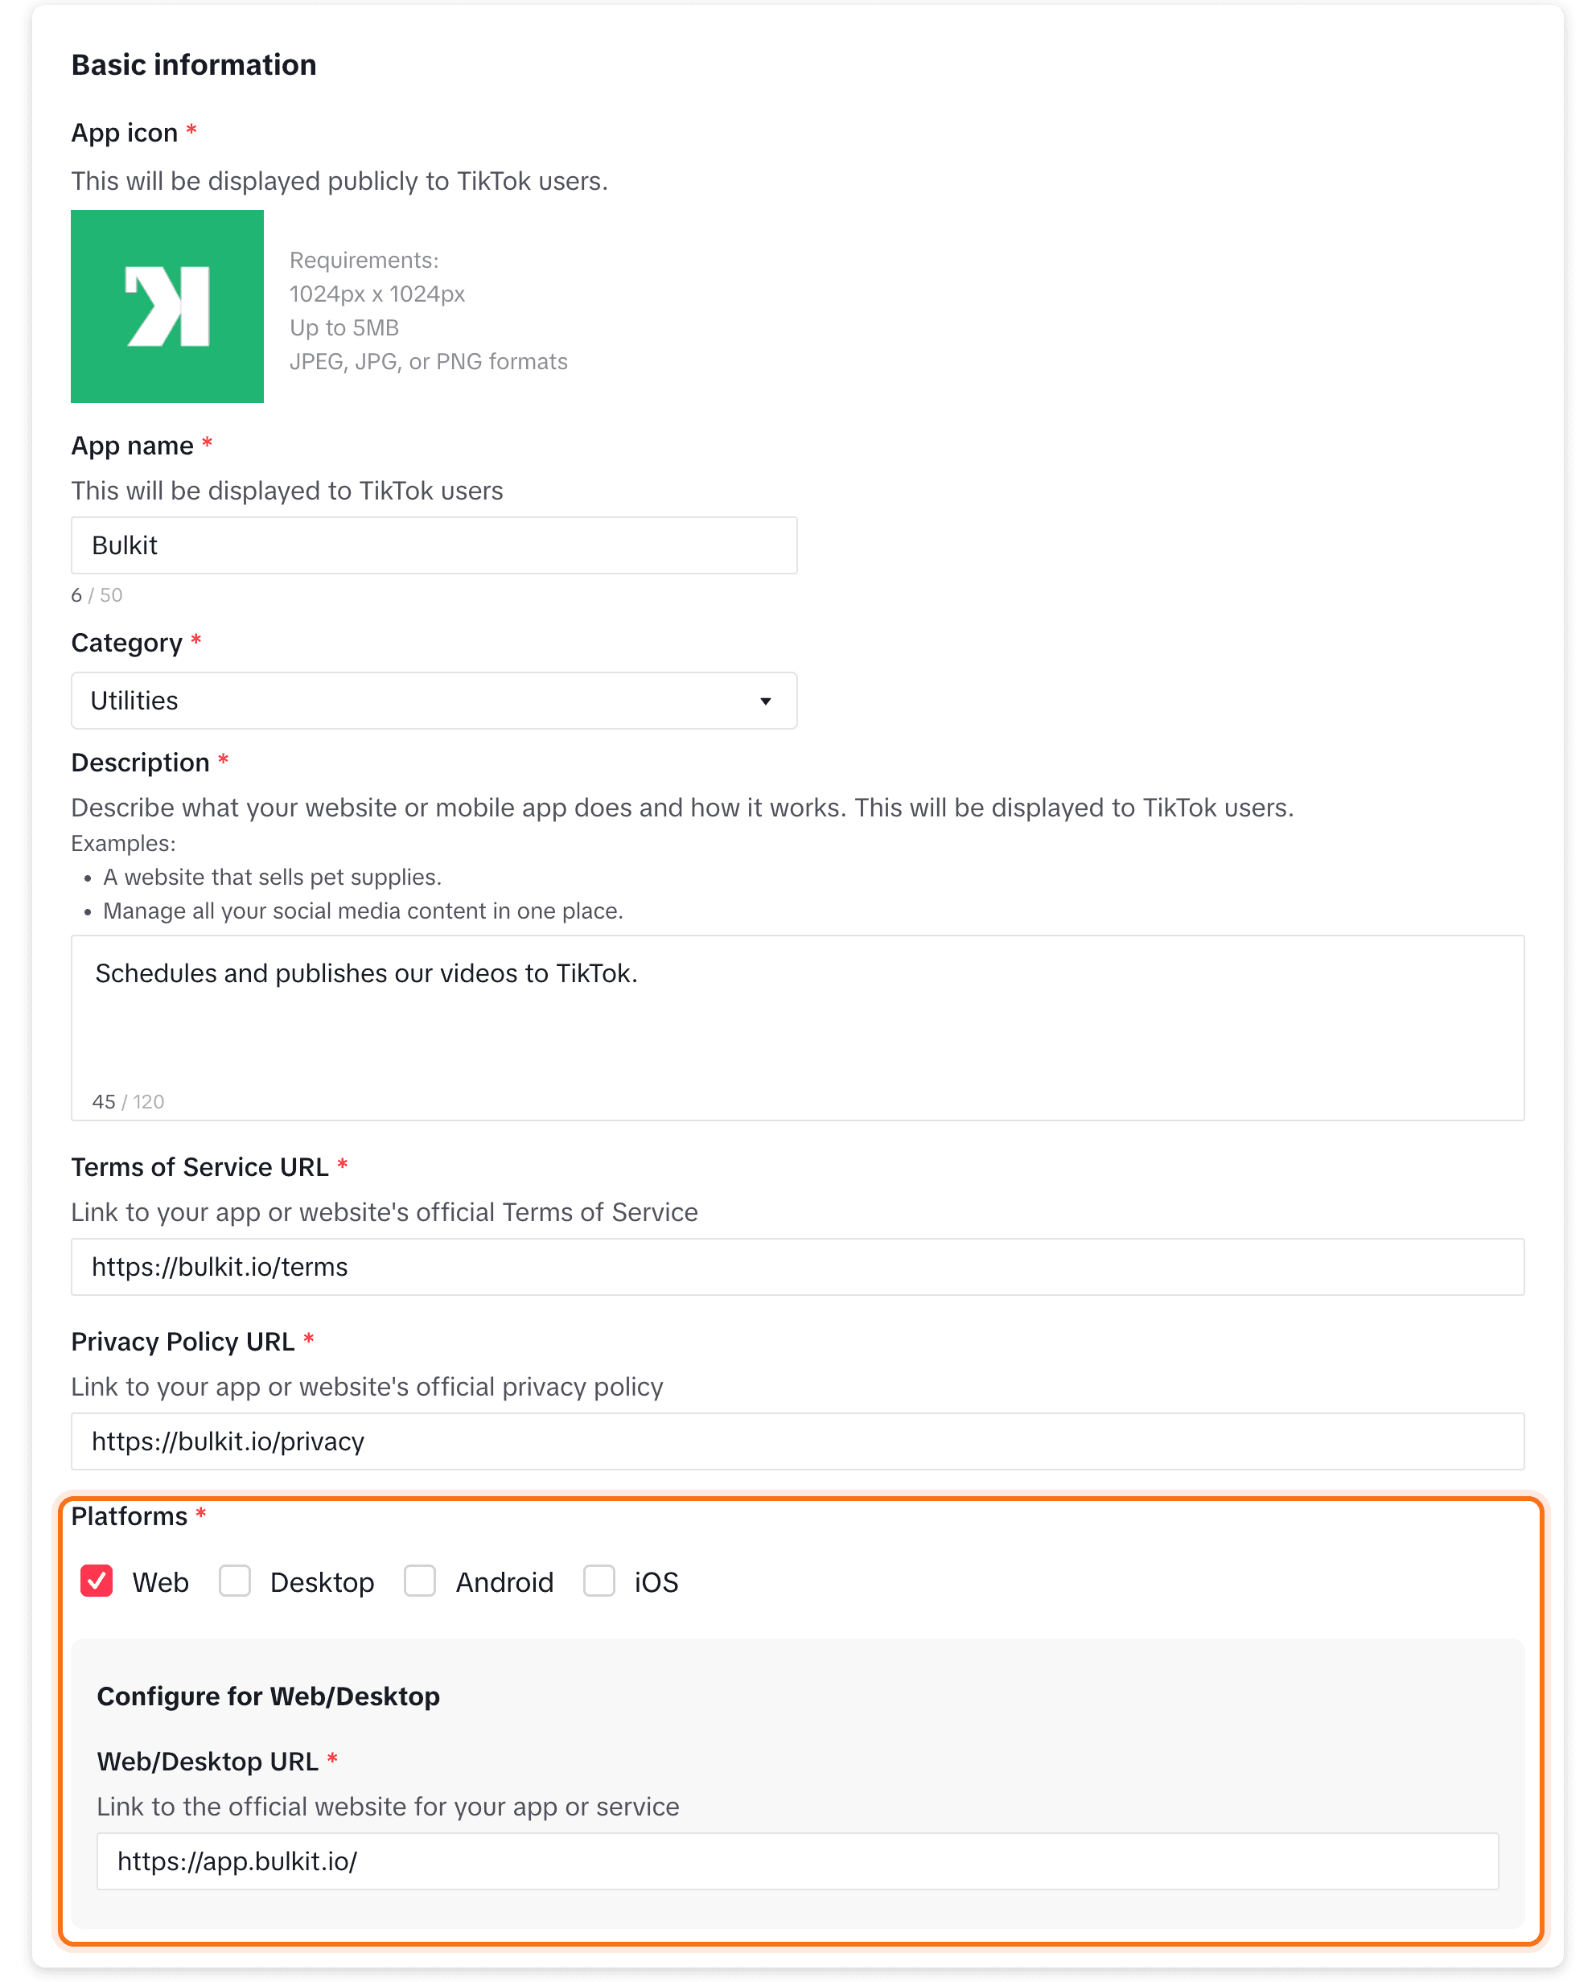Uncheck the Web platform checkbox
Viewport: 1596px width, 1982px height.
click(x=97, y=1581)
